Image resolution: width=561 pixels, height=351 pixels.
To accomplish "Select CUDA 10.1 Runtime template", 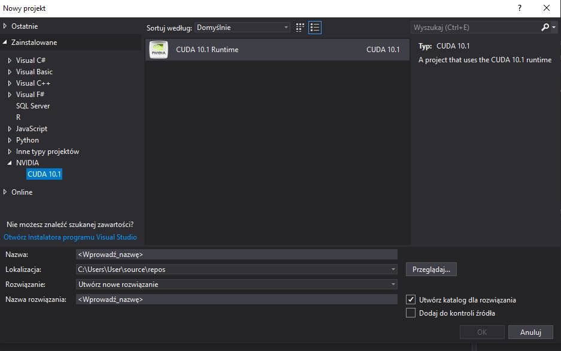I will [x=277, y=50].
